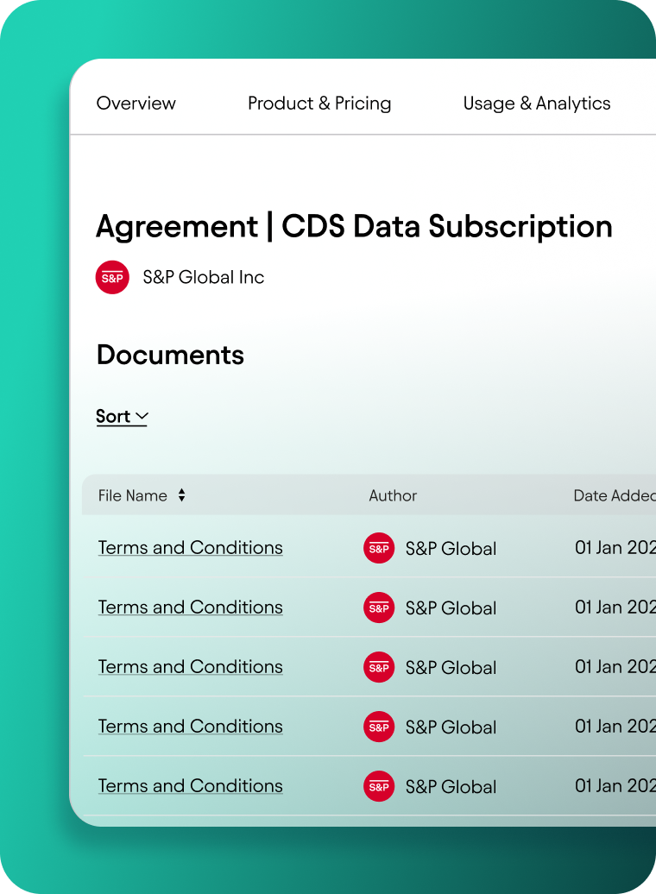Click Agreement CDS Data Subscription title

[354, 226]
